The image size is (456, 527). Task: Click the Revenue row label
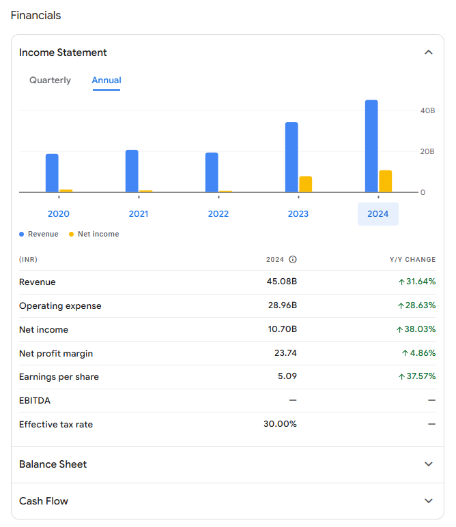pyautogui.click(x=38, y=282)
